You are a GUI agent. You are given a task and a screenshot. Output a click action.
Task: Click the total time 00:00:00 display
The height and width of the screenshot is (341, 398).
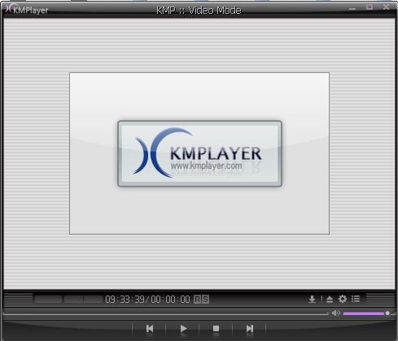[x=170, y=300]
